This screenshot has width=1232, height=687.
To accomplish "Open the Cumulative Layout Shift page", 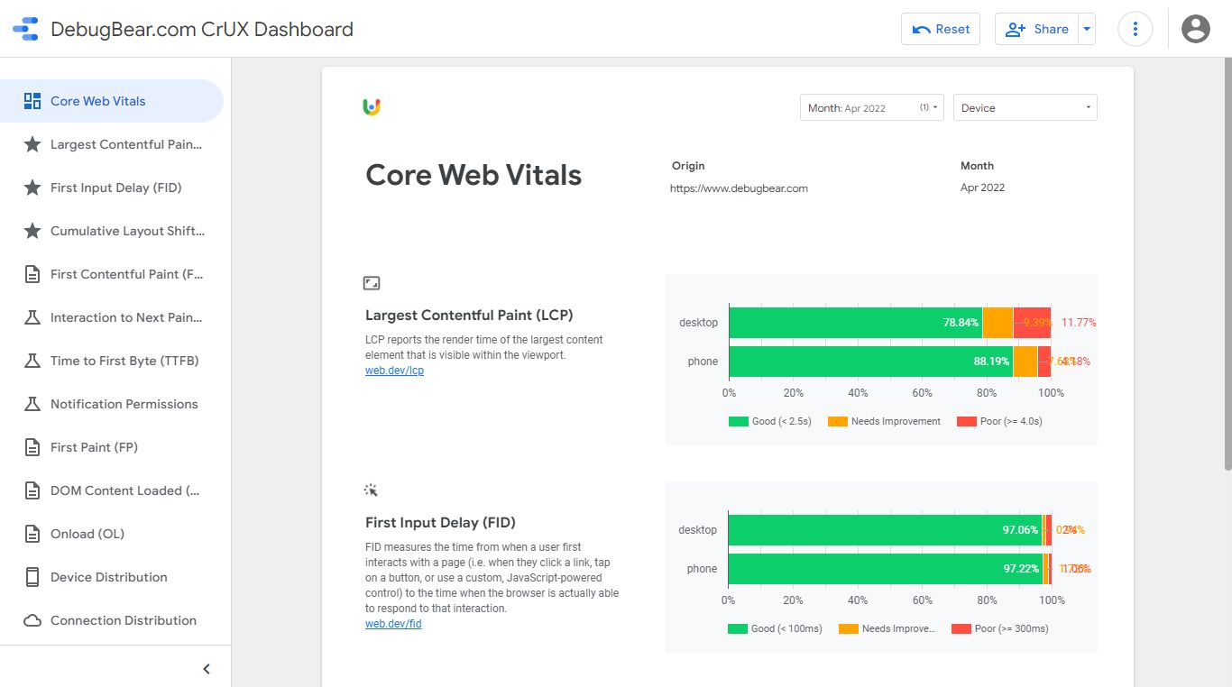I will pos(112,231).
